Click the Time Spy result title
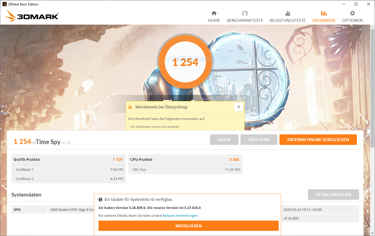This screenshot has height=236, width=375. pyautogui.click(x=48, y=142)
